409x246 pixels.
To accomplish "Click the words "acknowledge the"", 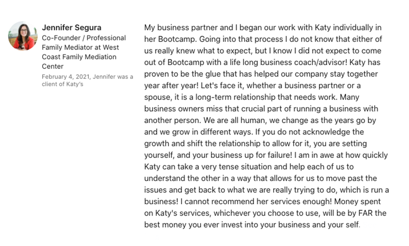I will (x=333, y=132).
